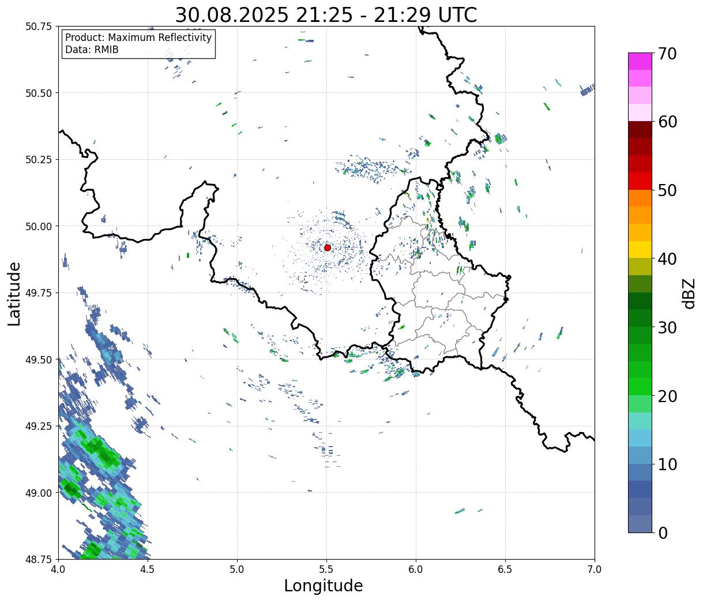Click the latitude tick label 49.00
This screenshot has height=600, width=703.
[38, 493]
